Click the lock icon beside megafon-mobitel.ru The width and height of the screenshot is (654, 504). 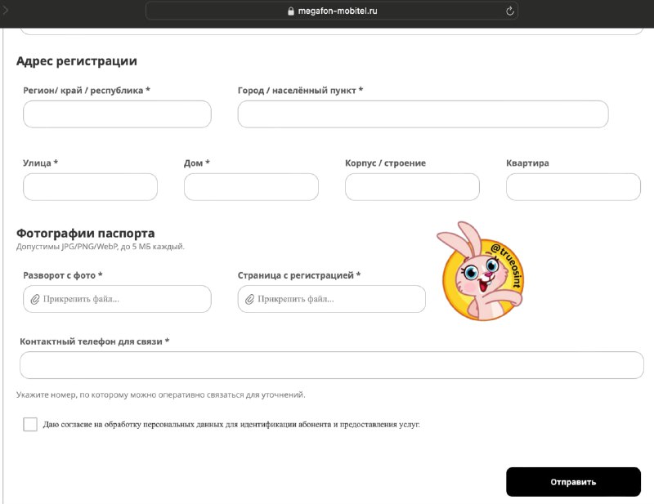coord(291,11)
